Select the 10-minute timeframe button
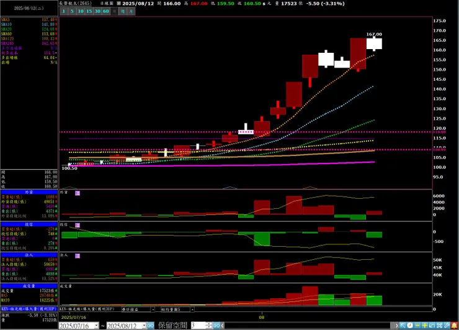Viewport: 459px width, 330px height. (x=81, y=11)
